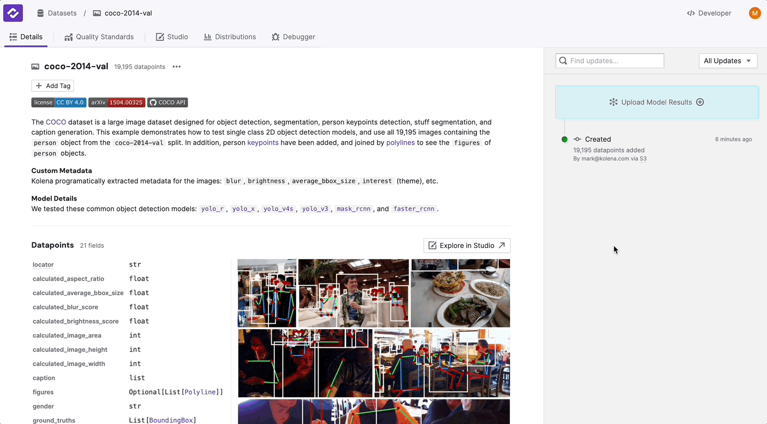767x424 pixels.
Task: Follow the COCO link in description
Action: (x=56, y=123)
